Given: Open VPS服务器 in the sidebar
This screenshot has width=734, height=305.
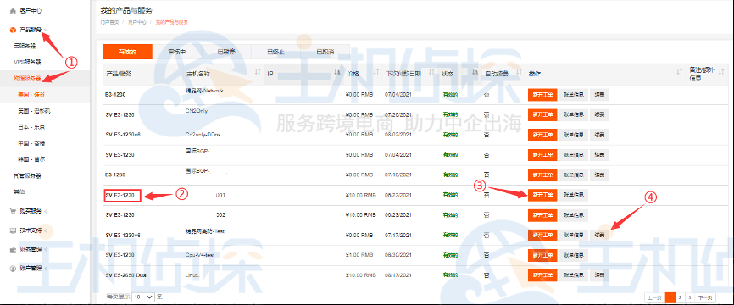Looking at the screenshot, I should [x=27, y=62].
